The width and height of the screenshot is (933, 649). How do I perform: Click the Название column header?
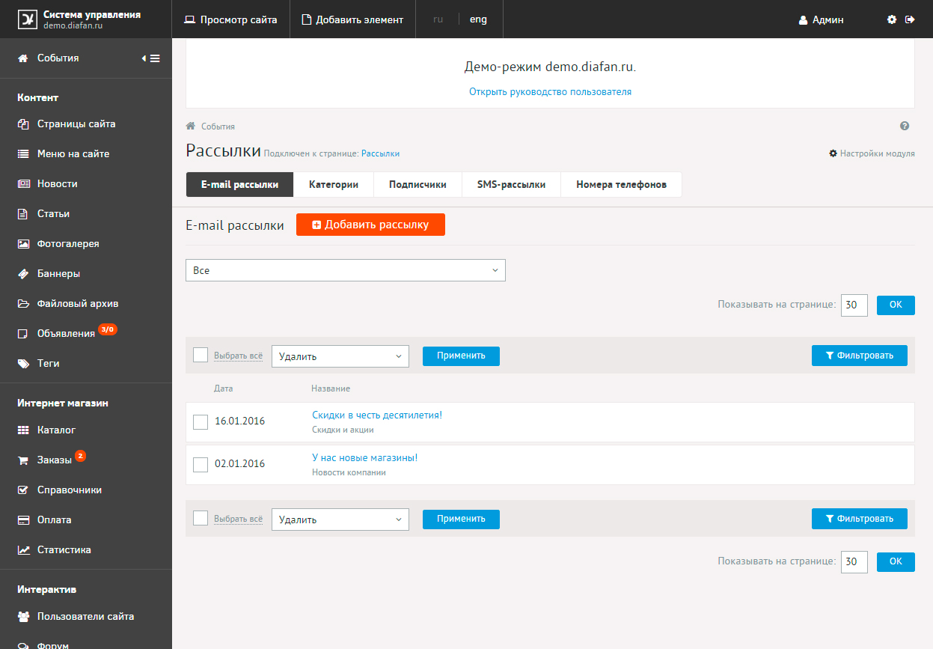point(331,389)
